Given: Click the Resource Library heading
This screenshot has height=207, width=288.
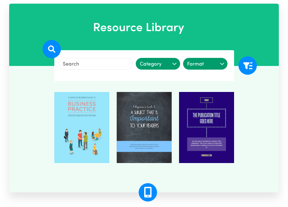Looking at the screenshot, I should [x=138, y=27].
